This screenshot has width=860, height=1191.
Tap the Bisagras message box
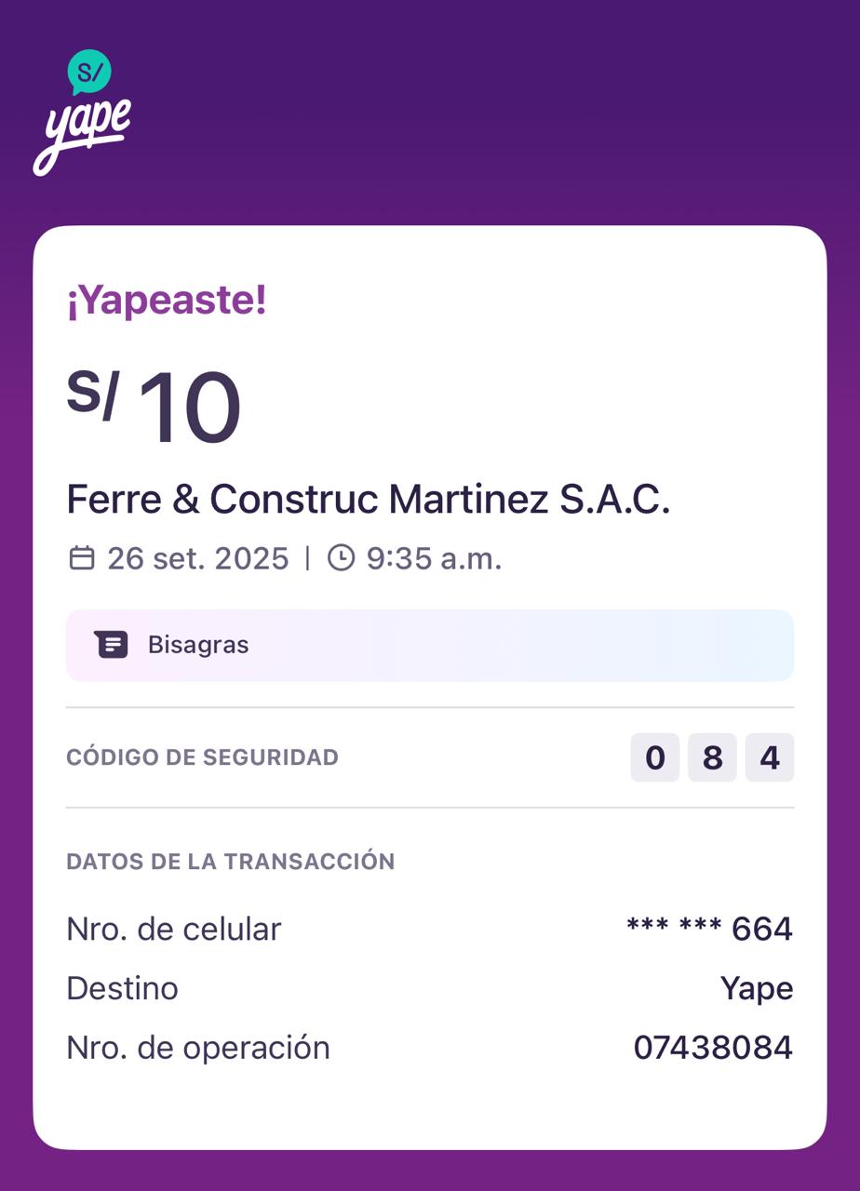click(x=429, y=645)
